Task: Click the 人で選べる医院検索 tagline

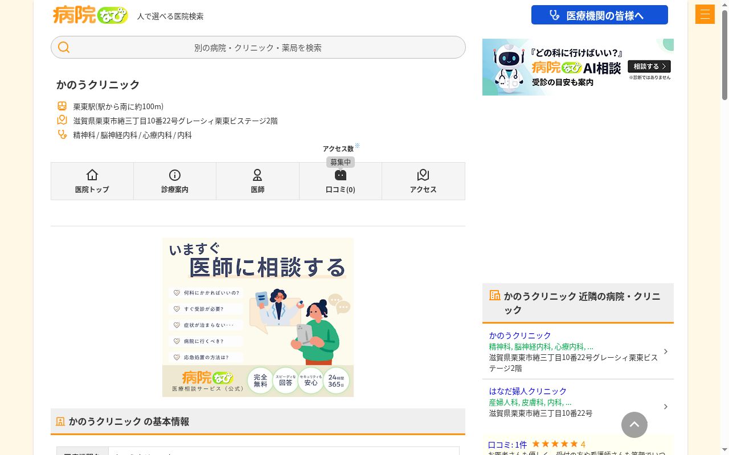Action: point(170,16)
